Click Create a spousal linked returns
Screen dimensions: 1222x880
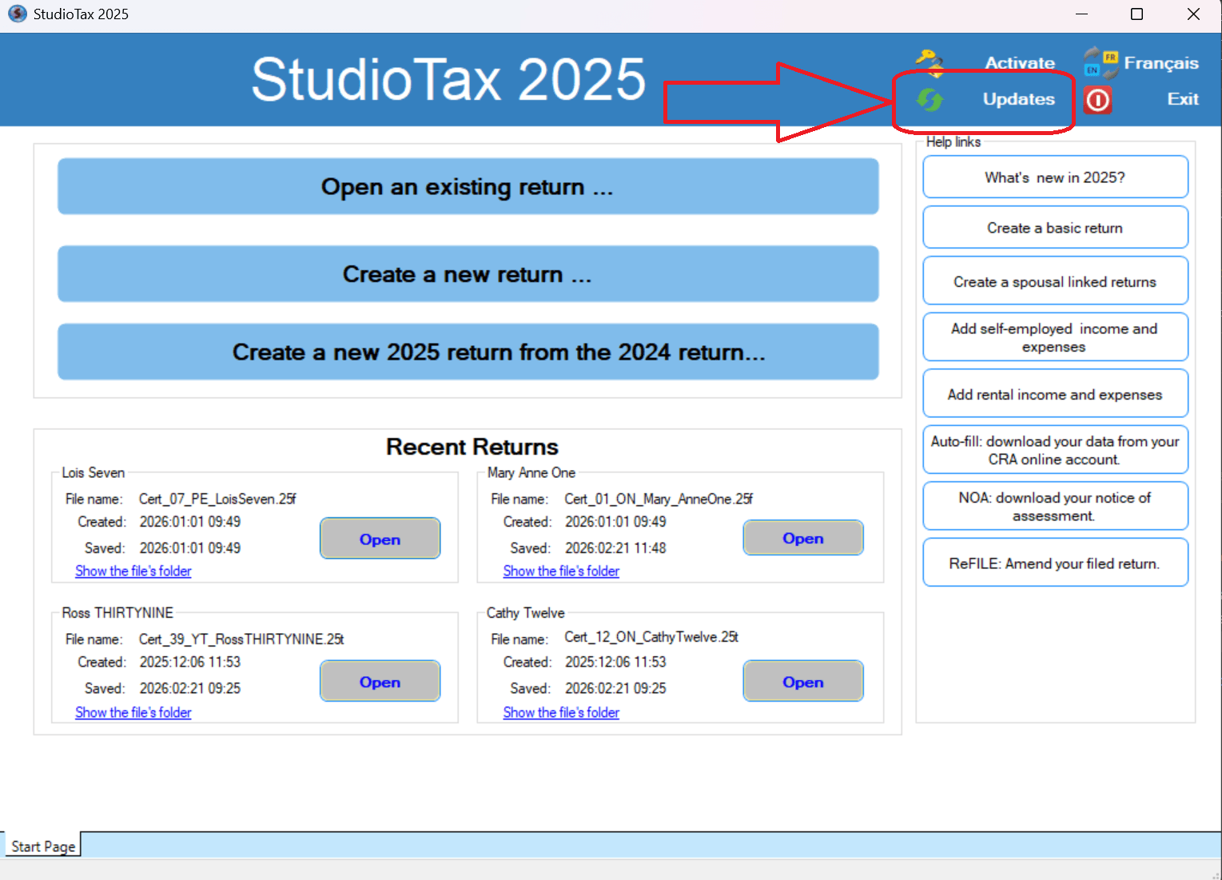(1055, 281)
